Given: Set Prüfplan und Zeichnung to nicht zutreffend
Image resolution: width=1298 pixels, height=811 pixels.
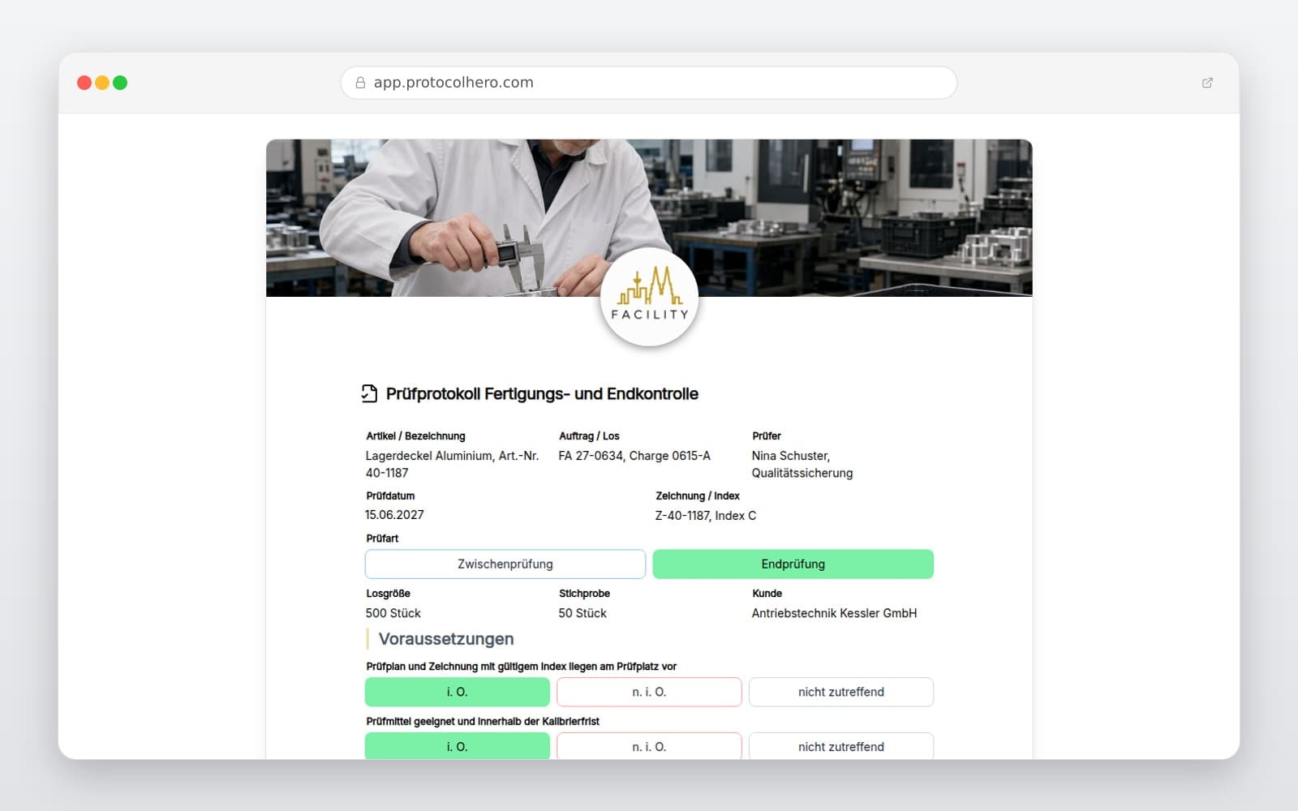Looking at the screenshot, I should tap(841, 692).
